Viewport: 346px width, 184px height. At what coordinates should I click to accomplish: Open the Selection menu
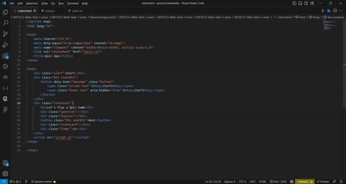pyautogui.click(x=32, y=3)
